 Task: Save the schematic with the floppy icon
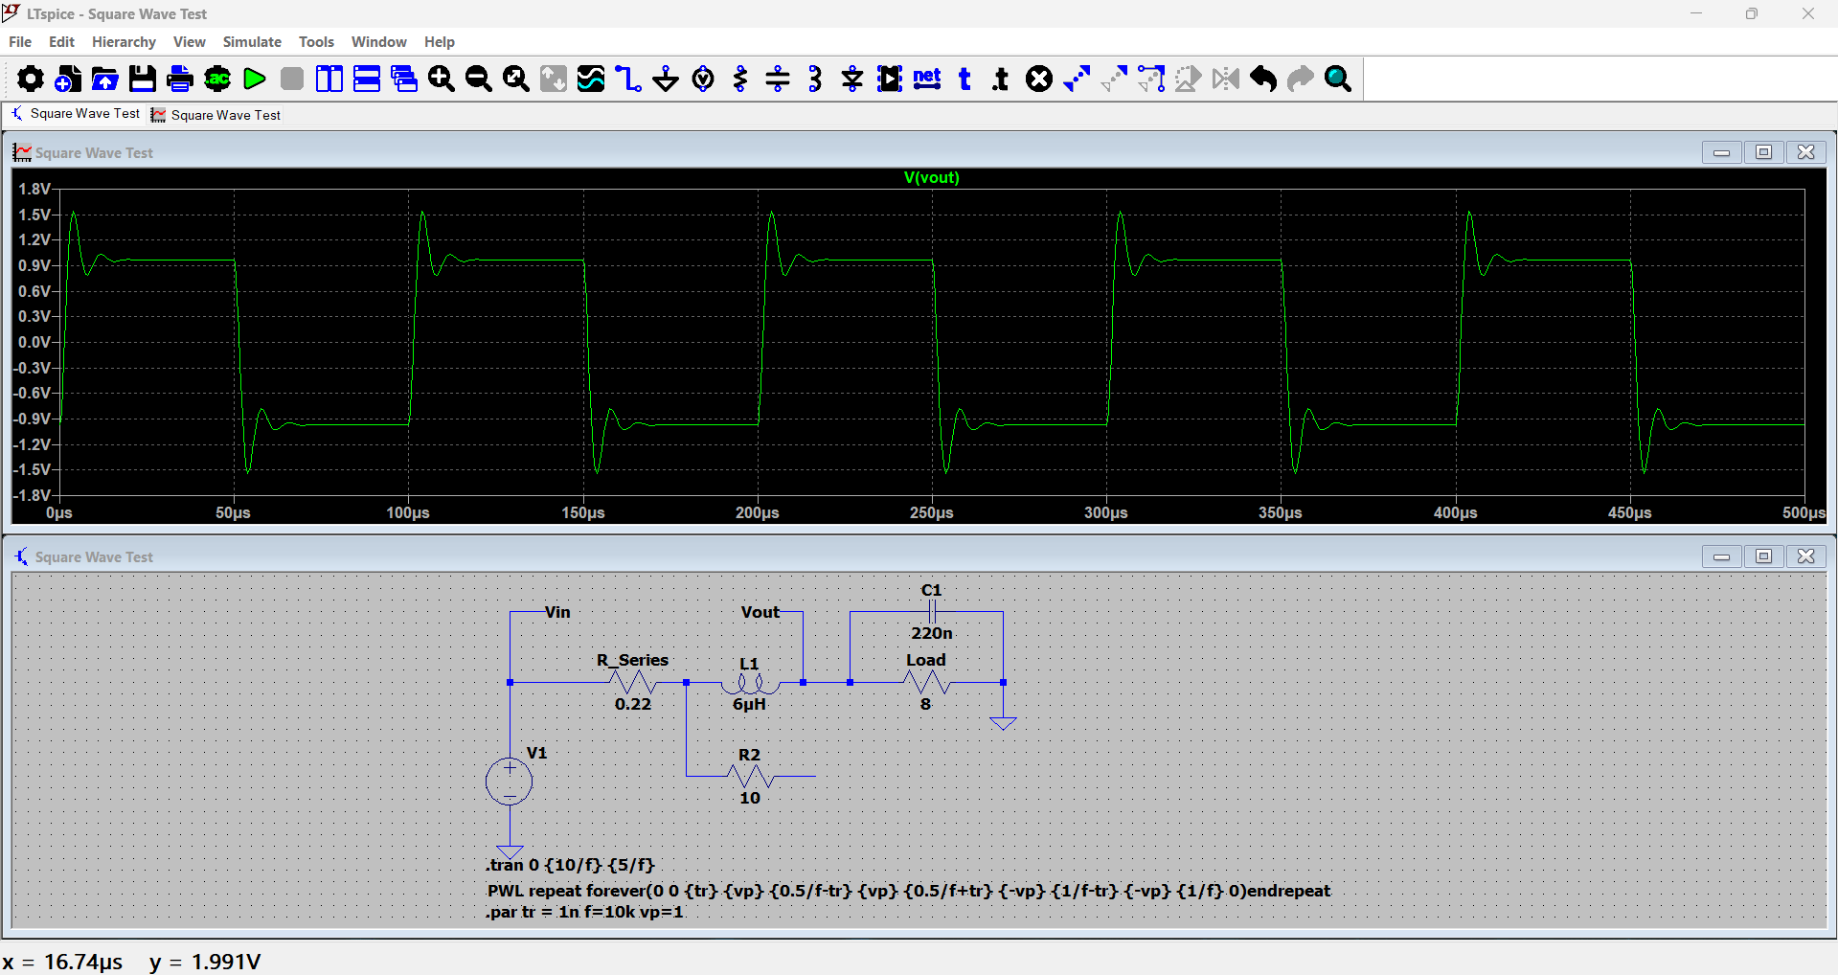[x=143, y=79]
